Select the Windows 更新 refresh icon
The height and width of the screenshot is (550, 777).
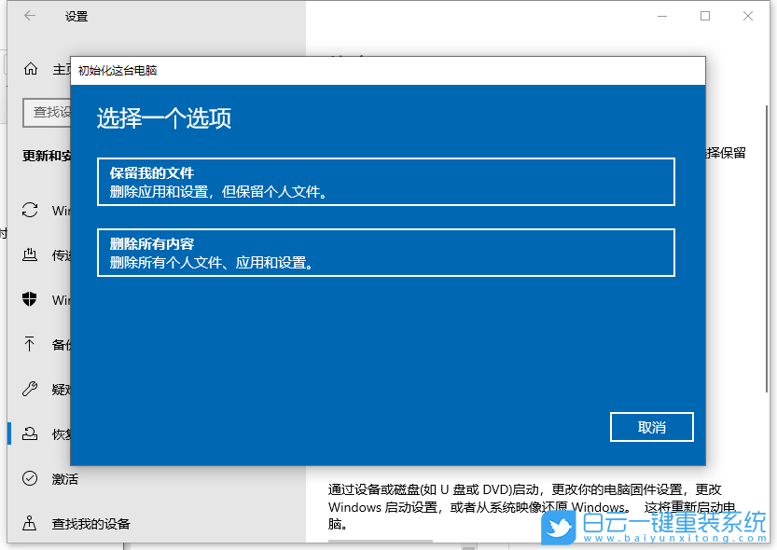point(27,210)
